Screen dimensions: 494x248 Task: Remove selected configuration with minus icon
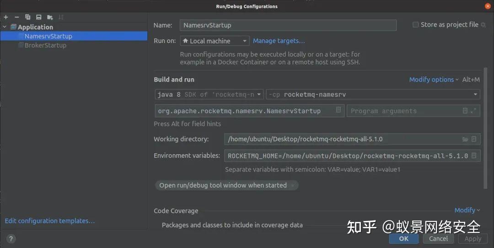click(x=17, y=17)
